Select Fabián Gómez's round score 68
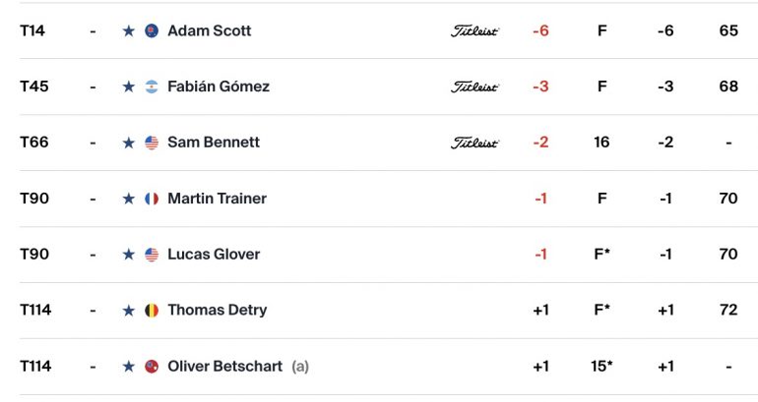This screenshot has width=758, height=402. [x=728, y=86]
